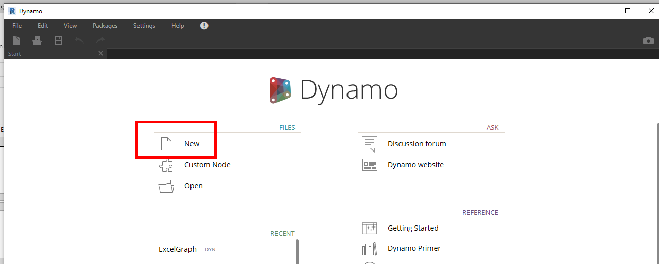Open the Settings menu

coord(144,26)
